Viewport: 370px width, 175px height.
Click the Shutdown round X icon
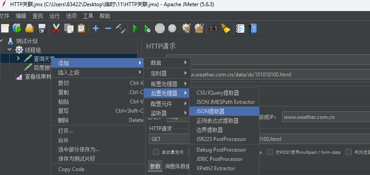pyautogui.click(x=172, y=29)
